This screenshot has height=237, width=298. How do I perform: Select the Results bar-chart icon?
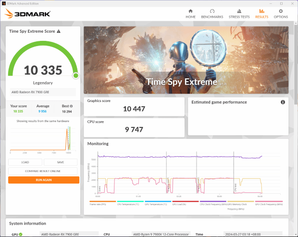point(261,11)
